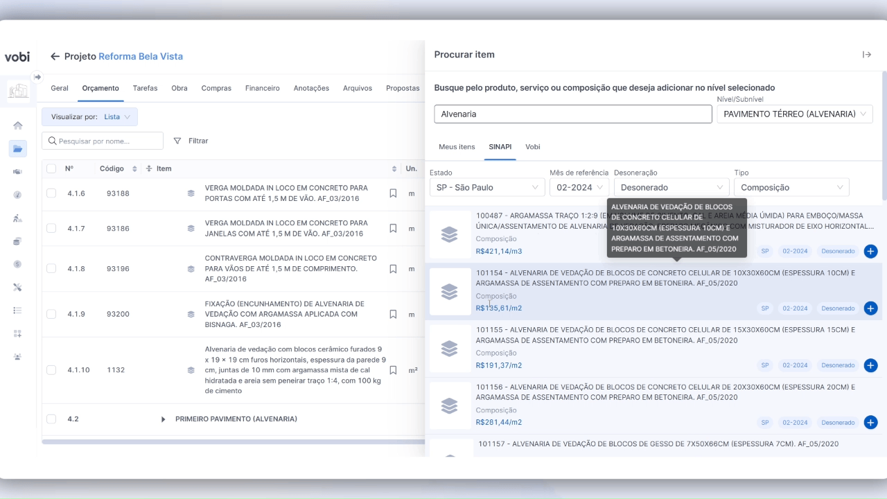
Task: Click the R$421,14/m3 price of item 100487
Action: [499, 252]
